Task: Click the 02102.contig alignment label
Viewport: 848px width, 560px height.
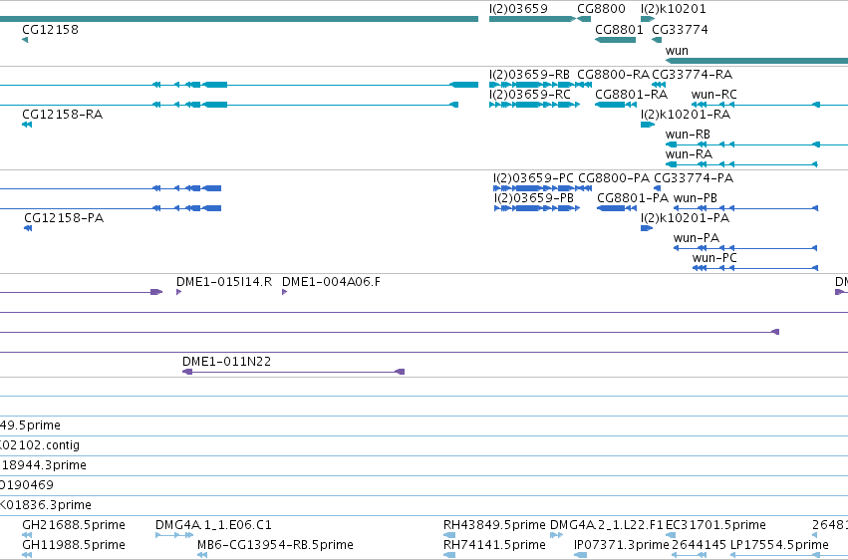Action: coord(40,445)
